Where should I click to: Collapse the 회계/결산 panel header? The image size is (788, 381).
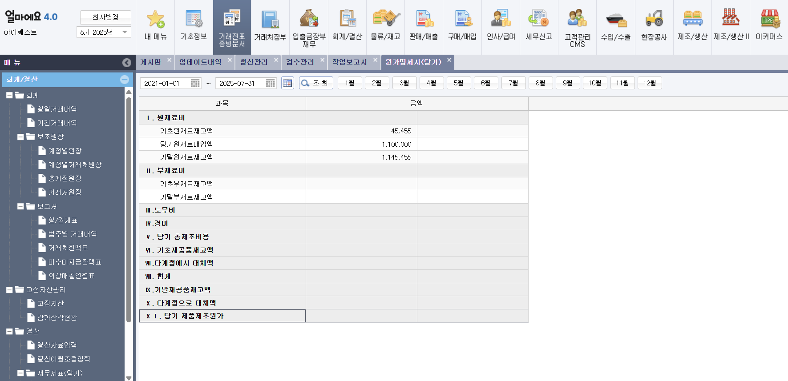(125, 80)
